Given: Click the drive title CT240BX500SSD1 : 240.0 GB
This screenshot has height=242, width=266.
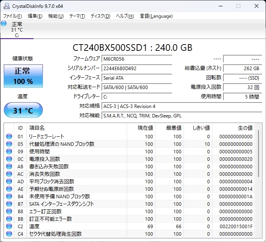Looking at the screenshot, I should pyautogui.click(x=132, y=48).
